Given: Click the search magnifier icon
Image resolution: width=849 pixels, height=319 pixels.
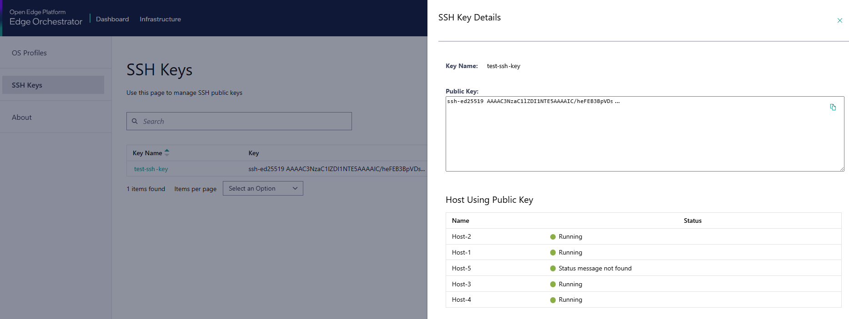Looking at the screenshot, I should 135,121.
